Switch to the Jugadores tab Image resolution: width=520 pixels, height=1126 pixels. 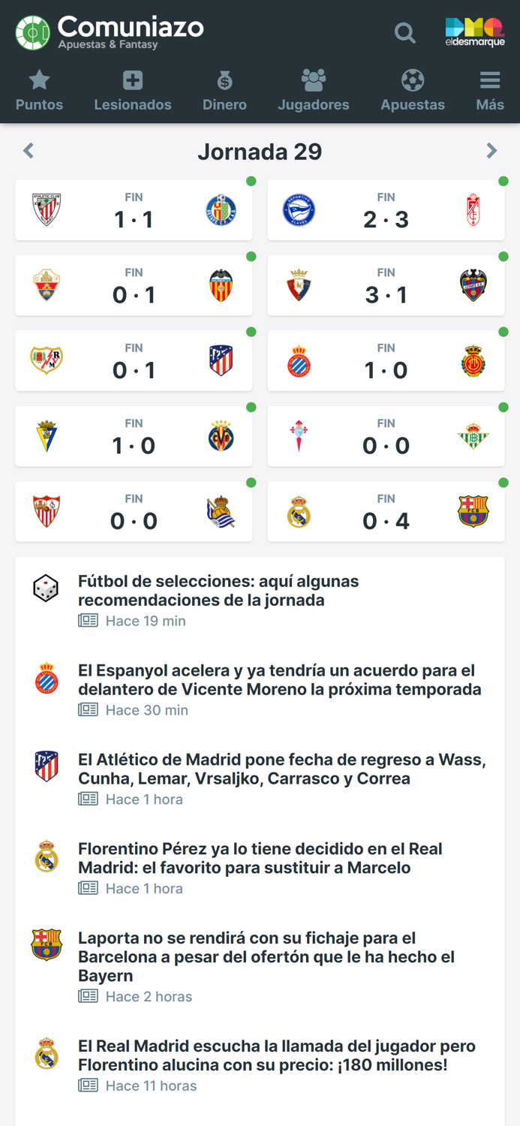(314, 90)
